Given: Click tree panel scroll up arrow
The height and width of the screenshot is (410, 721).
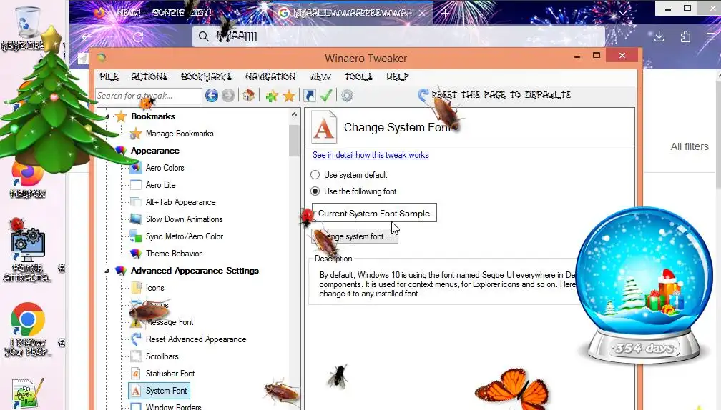Looking at the screenshot, I should (294, 115).
